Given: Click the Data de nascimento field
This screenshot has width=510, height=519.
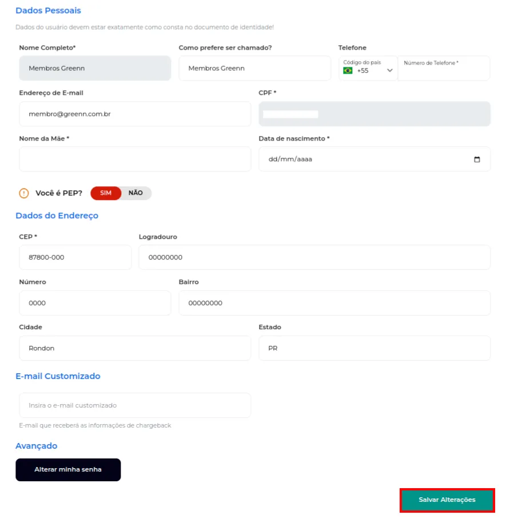Looking at the screenshot, I should tap(374, 159).
